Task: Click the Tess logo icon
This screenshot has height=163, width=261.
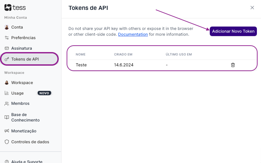Action: (x=8, y=7)
